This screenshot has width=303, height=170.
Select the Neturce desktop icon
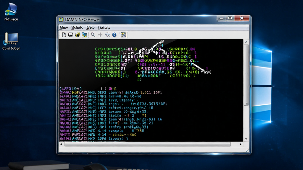11,12
